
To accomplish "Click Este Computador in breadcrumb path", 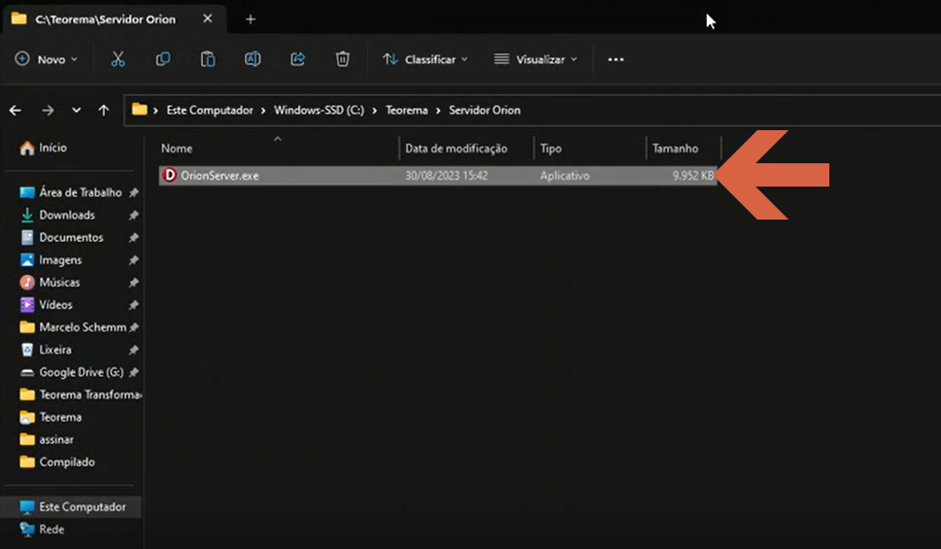I will [x=210, y=110].
